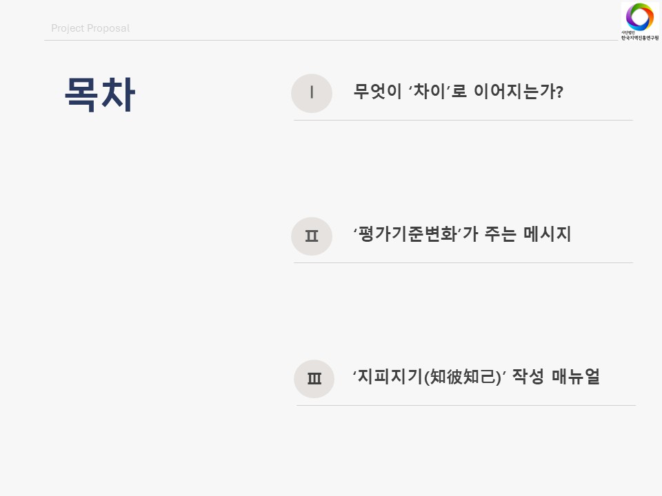This screenshot has height=496, width=662.
Task: Click the quoted word '평가기준변화'
Action: tap(406, 234)
